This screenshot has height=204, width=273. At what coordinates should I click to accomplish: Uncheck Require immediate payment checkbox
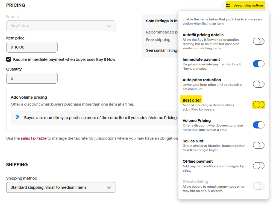[x=8, y=59]
